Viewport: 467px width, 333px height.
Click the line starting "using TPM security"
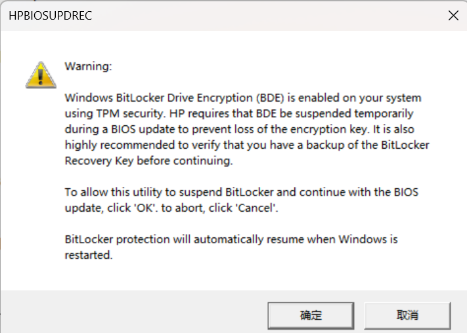(239, 113)
